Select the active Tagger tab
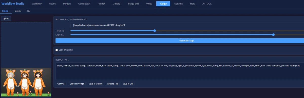The height and width of the screenshot is (98, 304). (x=163, y=4)
